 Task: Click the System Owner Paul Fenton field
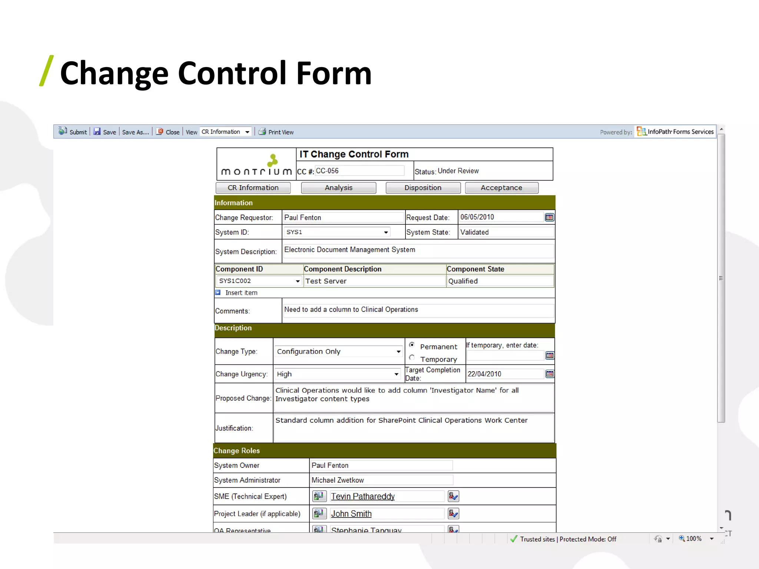381,465
